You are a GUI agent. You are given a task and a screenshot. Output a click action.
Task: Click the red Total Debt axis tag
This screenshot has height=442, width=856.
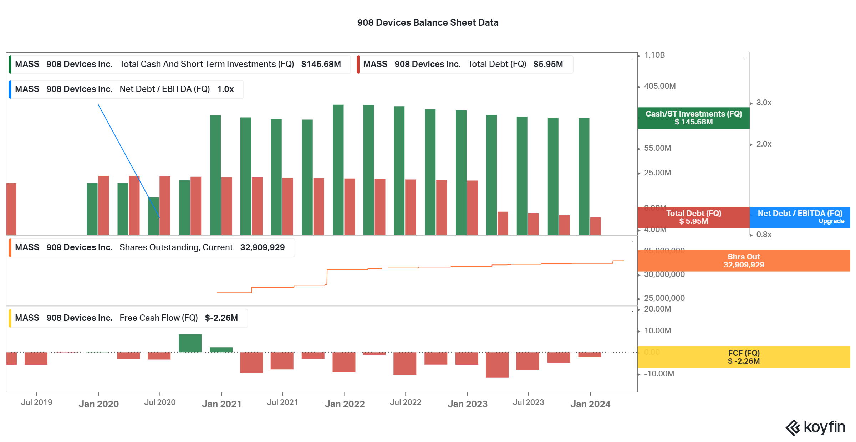(693, 217)
